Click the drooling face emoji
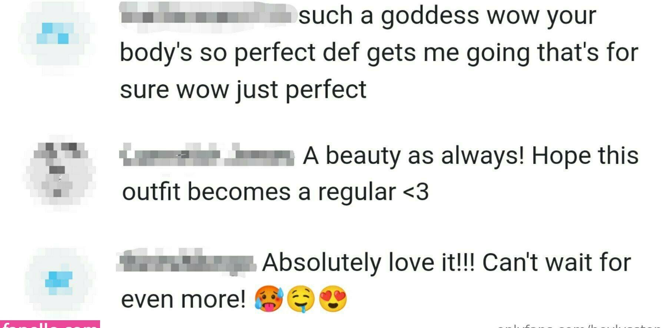The width and height of the screenshot is (667, 328). pos(301,299)
